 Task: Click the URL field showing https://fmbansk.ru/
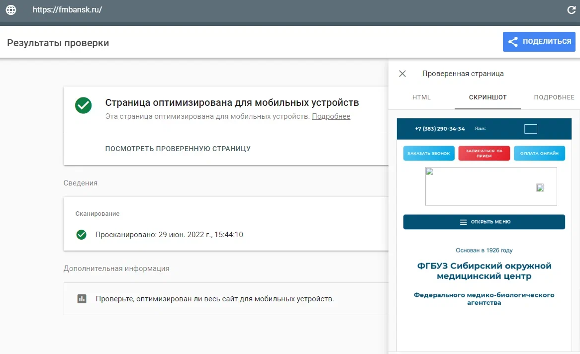click(67, 10)
